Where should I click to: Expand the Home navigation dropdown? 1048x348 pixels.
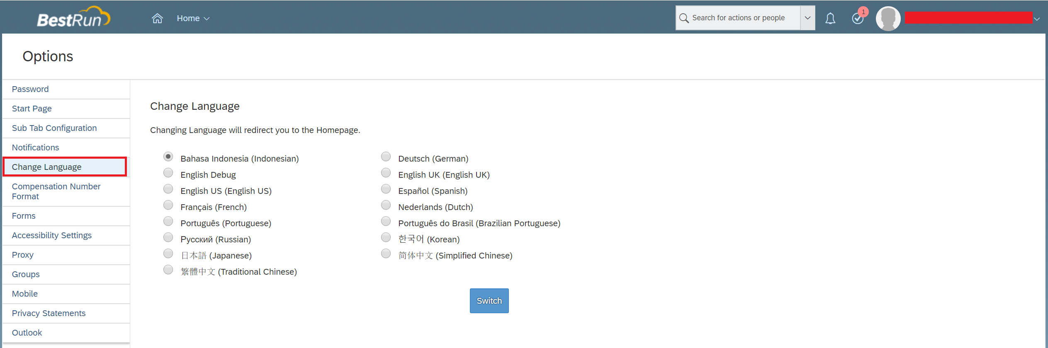193,18
